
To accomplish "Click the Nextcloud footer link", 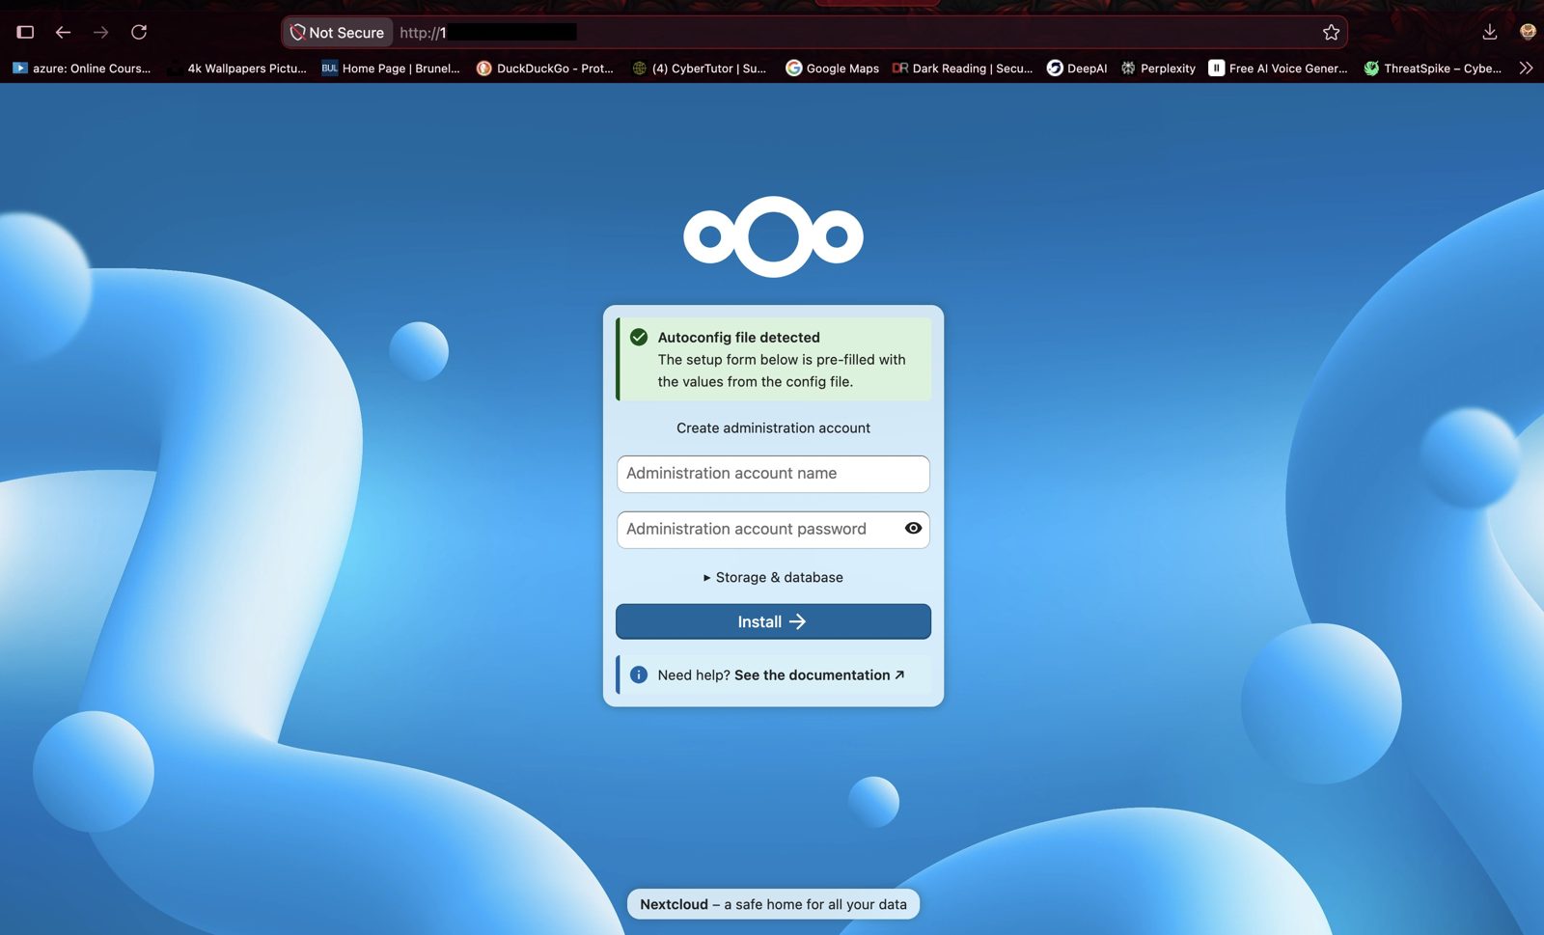I will (674, 904).
